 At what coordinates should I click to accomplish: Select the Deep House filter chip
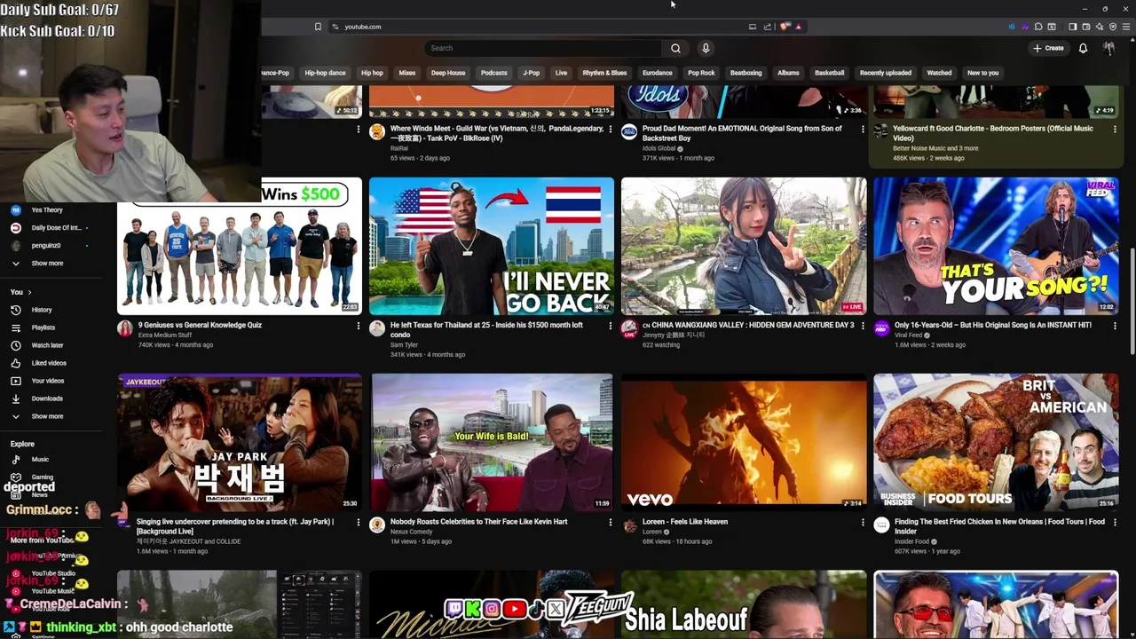[x=448, y=73]
